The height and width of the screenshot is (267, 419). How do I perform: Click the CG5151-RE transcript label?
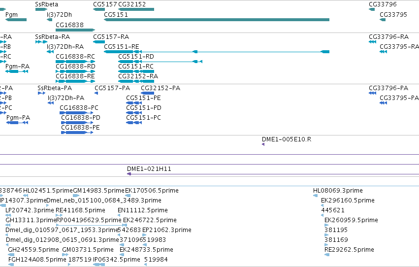121,47
